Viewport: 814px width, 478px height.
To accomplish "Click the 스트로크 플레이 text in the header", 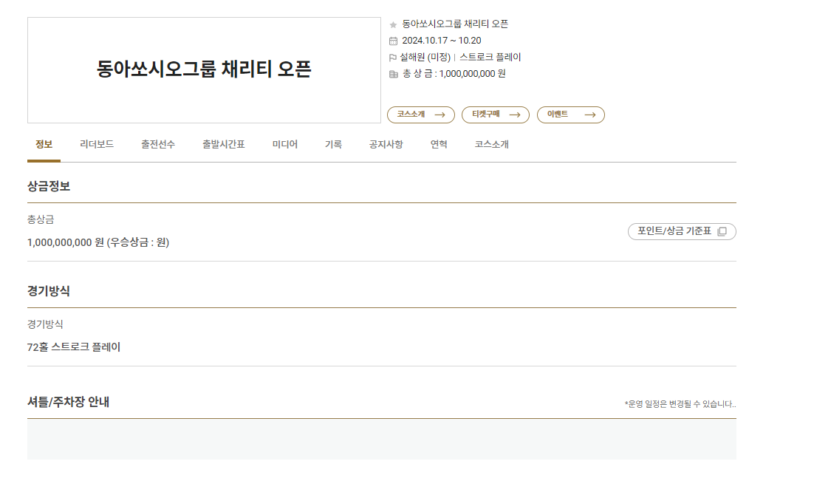I will pos(490,57).
